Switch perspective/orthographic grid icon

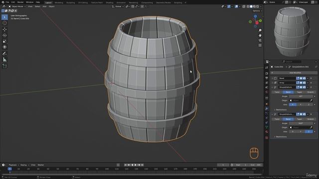pos(260,45)
